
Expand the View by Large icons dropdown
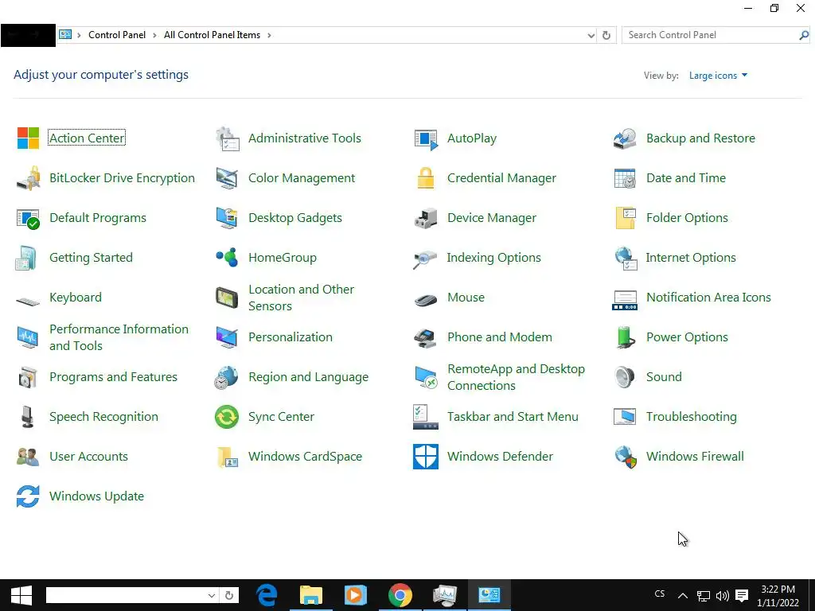pos(718,76)
